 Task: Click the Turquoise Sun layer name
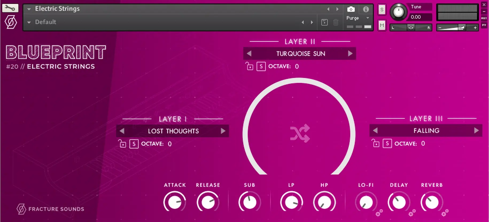coord(300,54)
